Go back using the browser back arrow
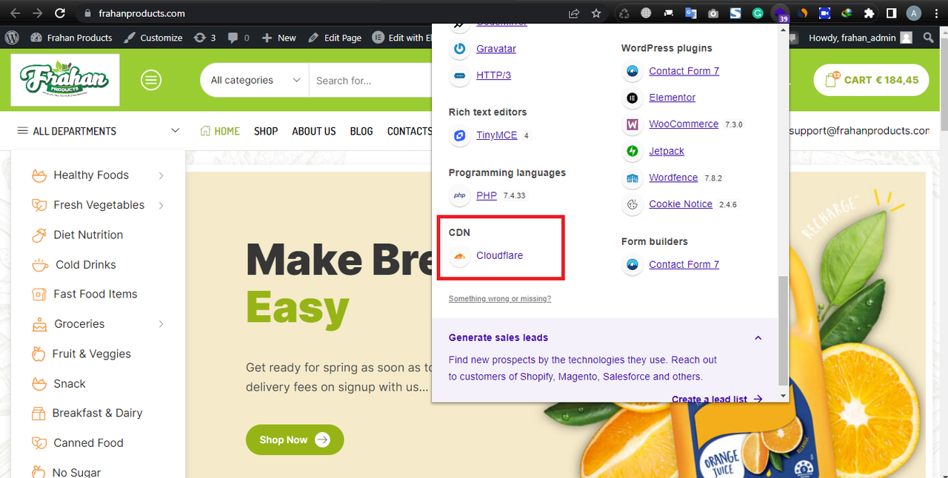This screenshot has height=478, width=948. click(15, 13)
